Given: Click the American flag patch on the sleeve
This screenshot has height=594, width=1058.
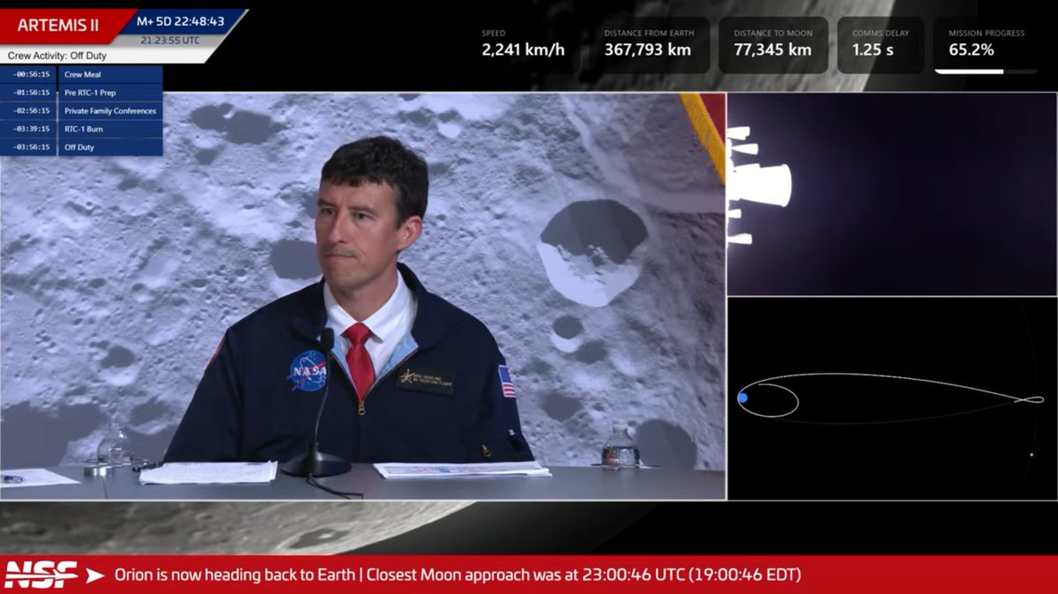Looking at the screenshot, I should [x=505, y=383].
